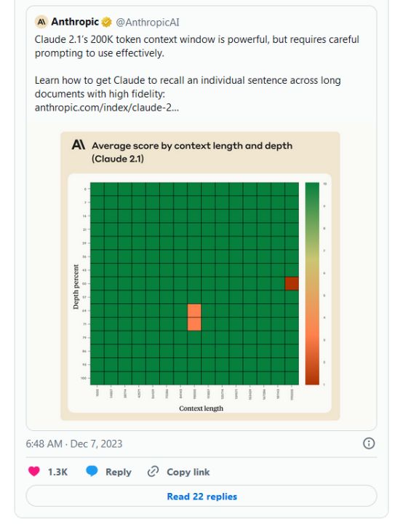Click the dark red heatmap cell
403x525 pixels.
click(292, 283)
